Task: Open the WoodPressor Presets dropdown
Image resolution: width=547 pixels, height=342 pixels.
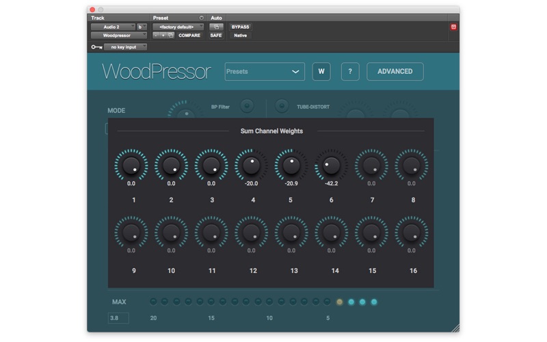Action: tap(265, 71)
